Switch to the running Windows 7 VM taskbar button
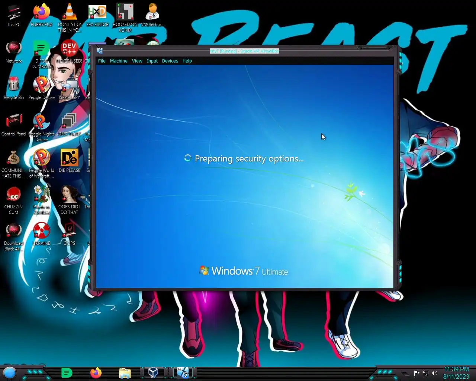The height and width of the screenshot is (381, 476). 183,372
